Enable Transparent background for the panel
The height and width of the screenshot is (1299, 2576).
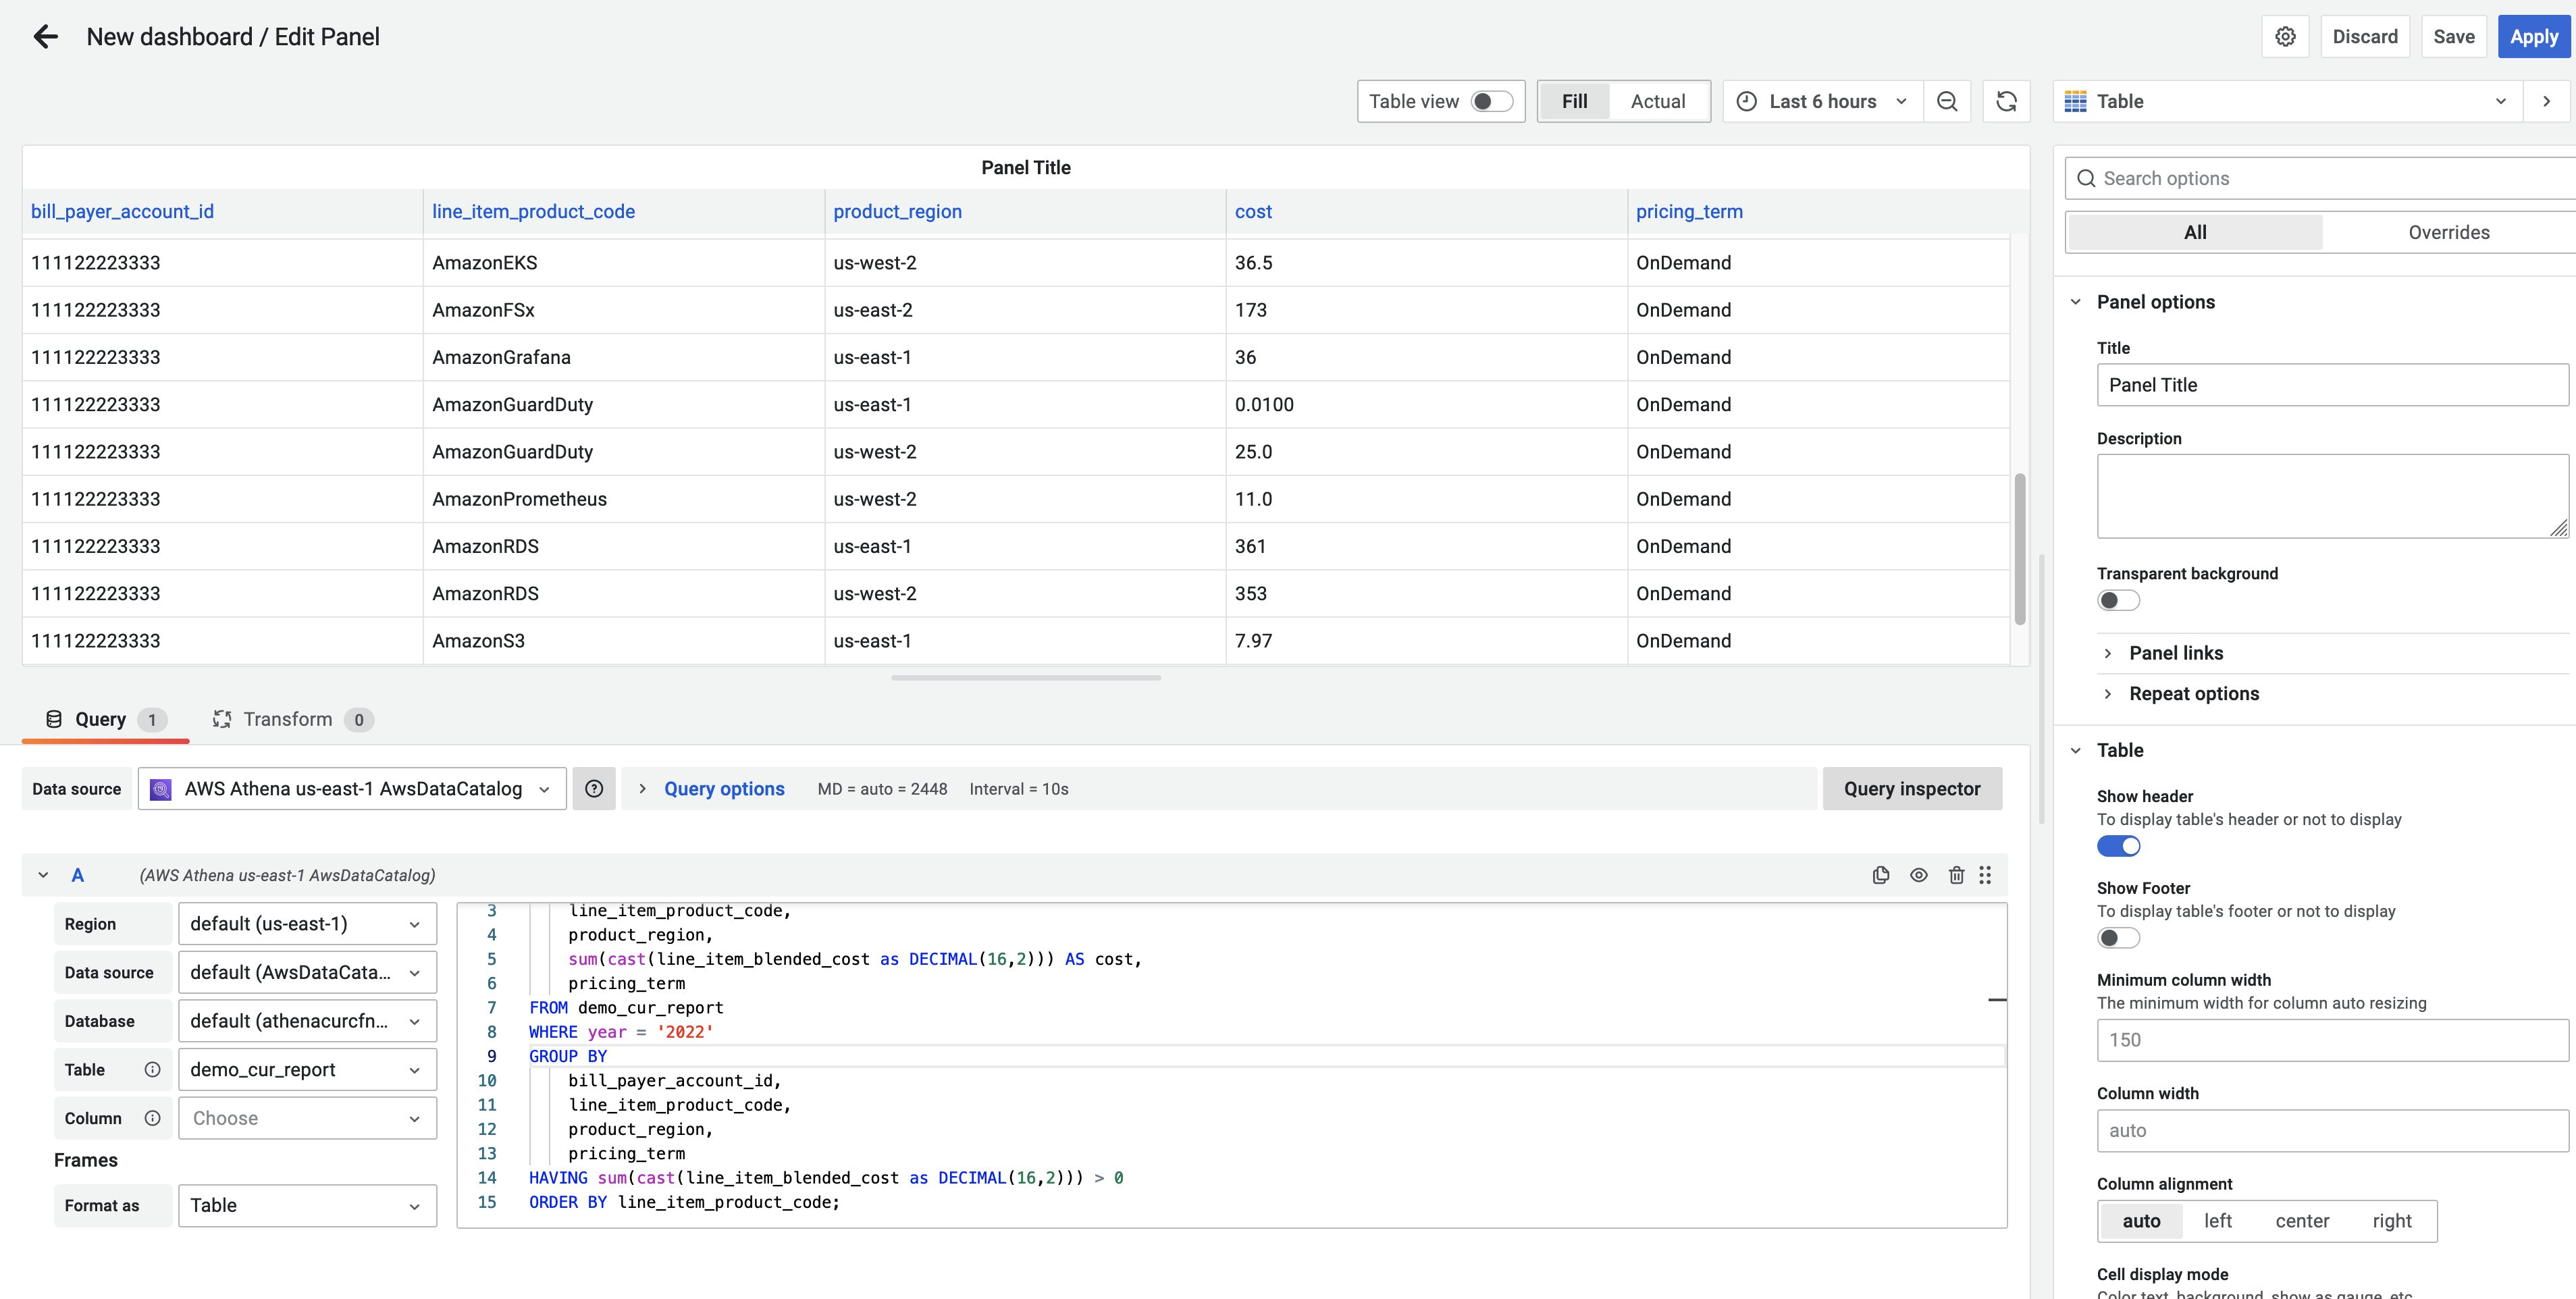(x=2118, y=600)
